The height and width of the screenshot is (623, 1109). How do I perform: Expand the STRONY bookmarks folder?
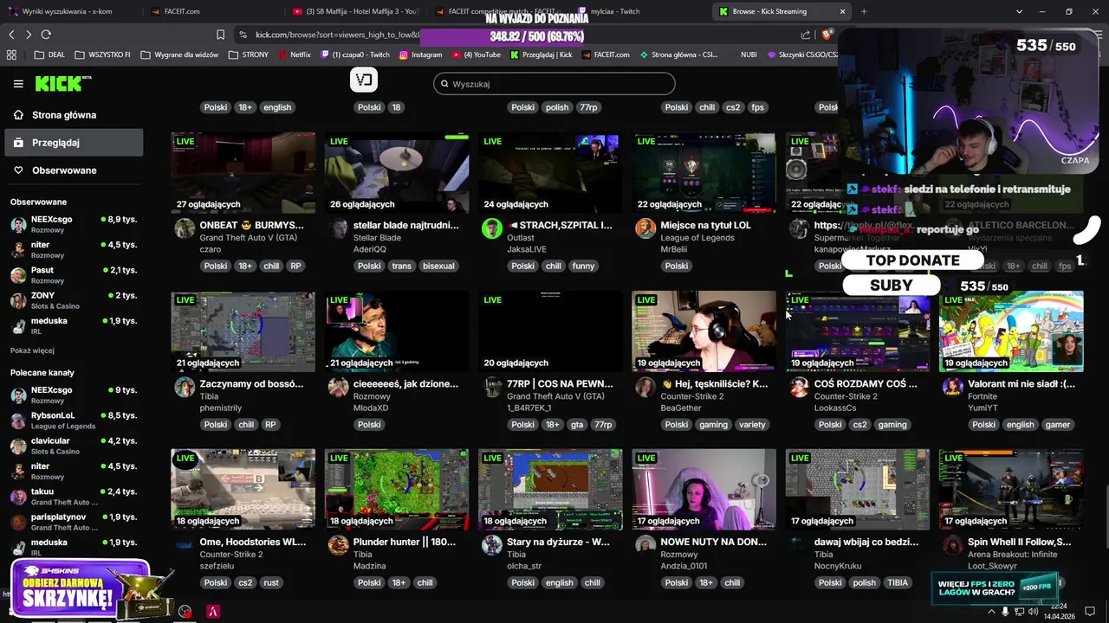pos(249,55)
